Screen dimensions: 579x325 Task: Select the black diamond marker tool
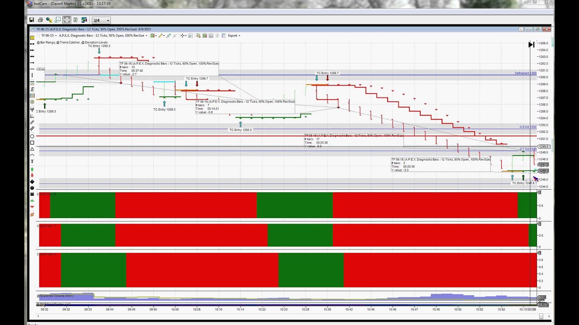[x=32, y=181]
